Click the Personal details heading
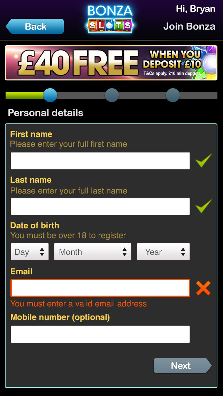This screenshot has height=396, width=223. pos(46,113)
